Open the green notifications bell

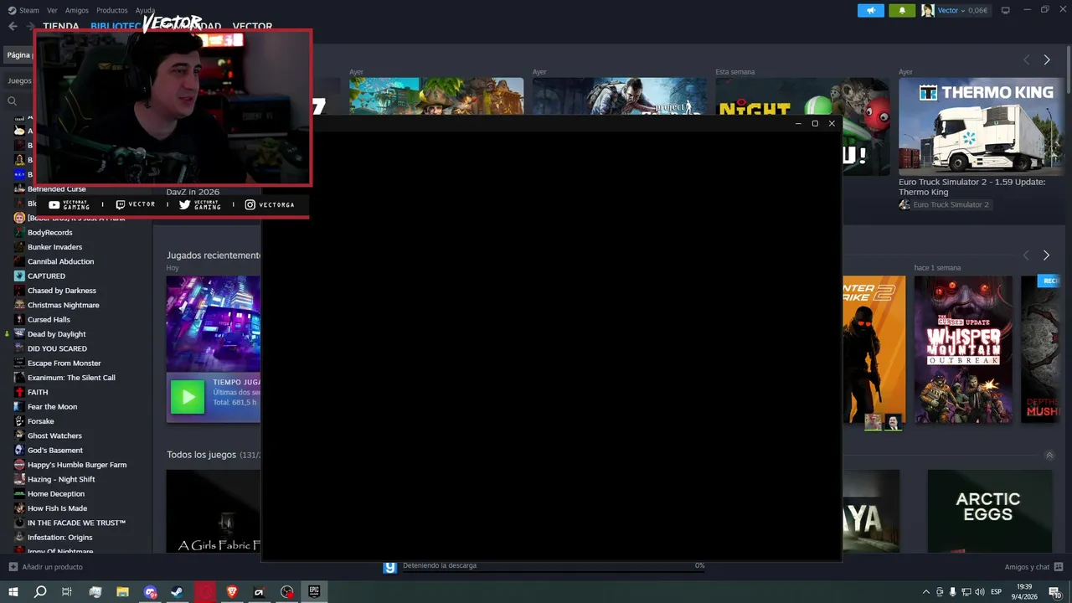(902, 11)
